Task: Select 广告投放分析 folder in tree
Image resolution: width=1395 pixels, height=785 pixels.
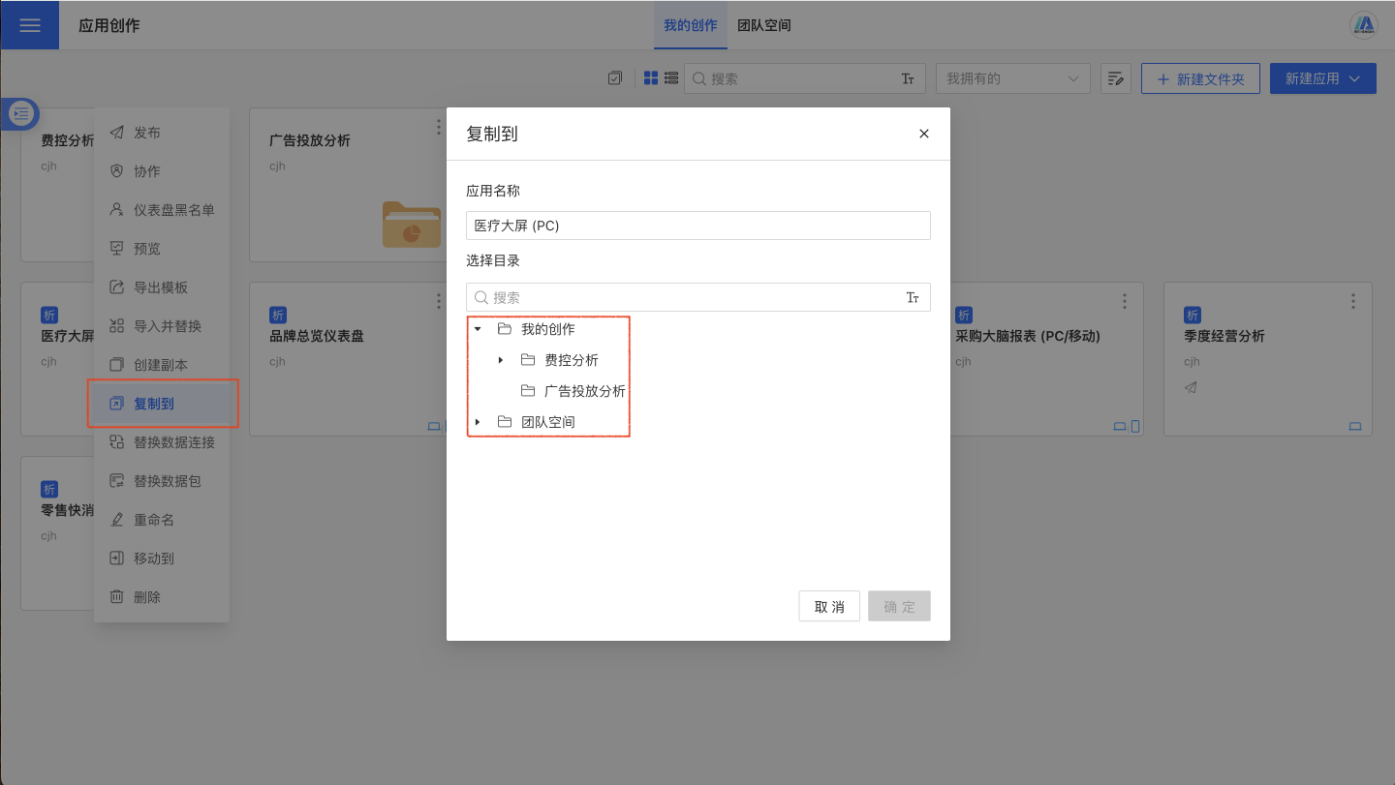Action: [584, 391]
